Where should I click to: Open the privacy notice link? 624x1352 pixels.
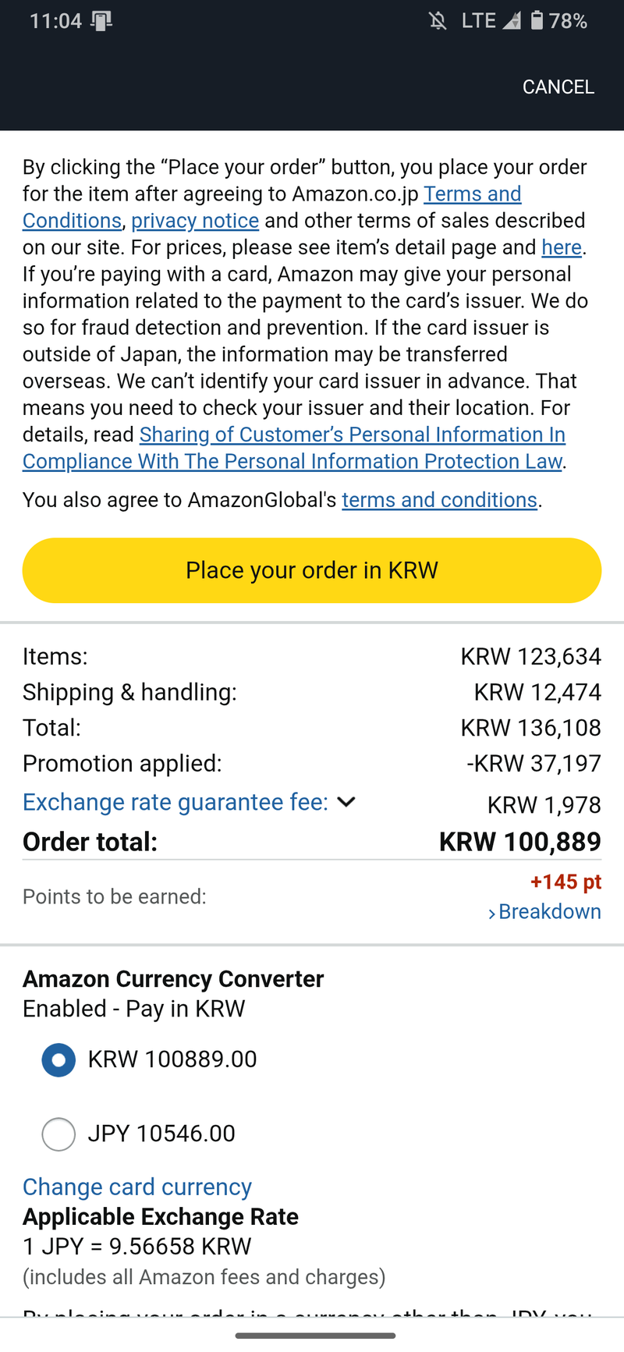195,221
